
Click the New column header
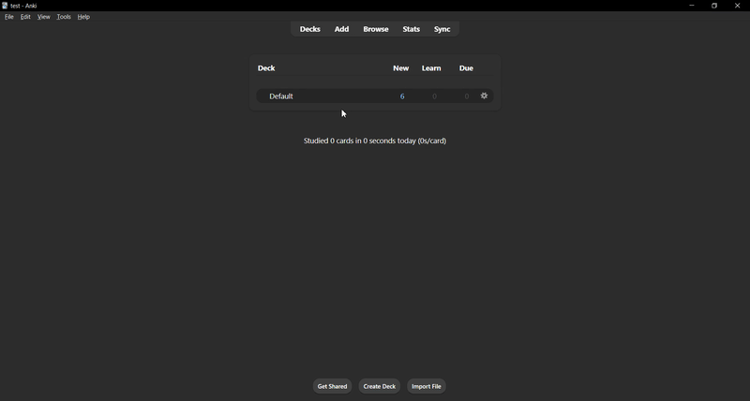pos(401,67)
